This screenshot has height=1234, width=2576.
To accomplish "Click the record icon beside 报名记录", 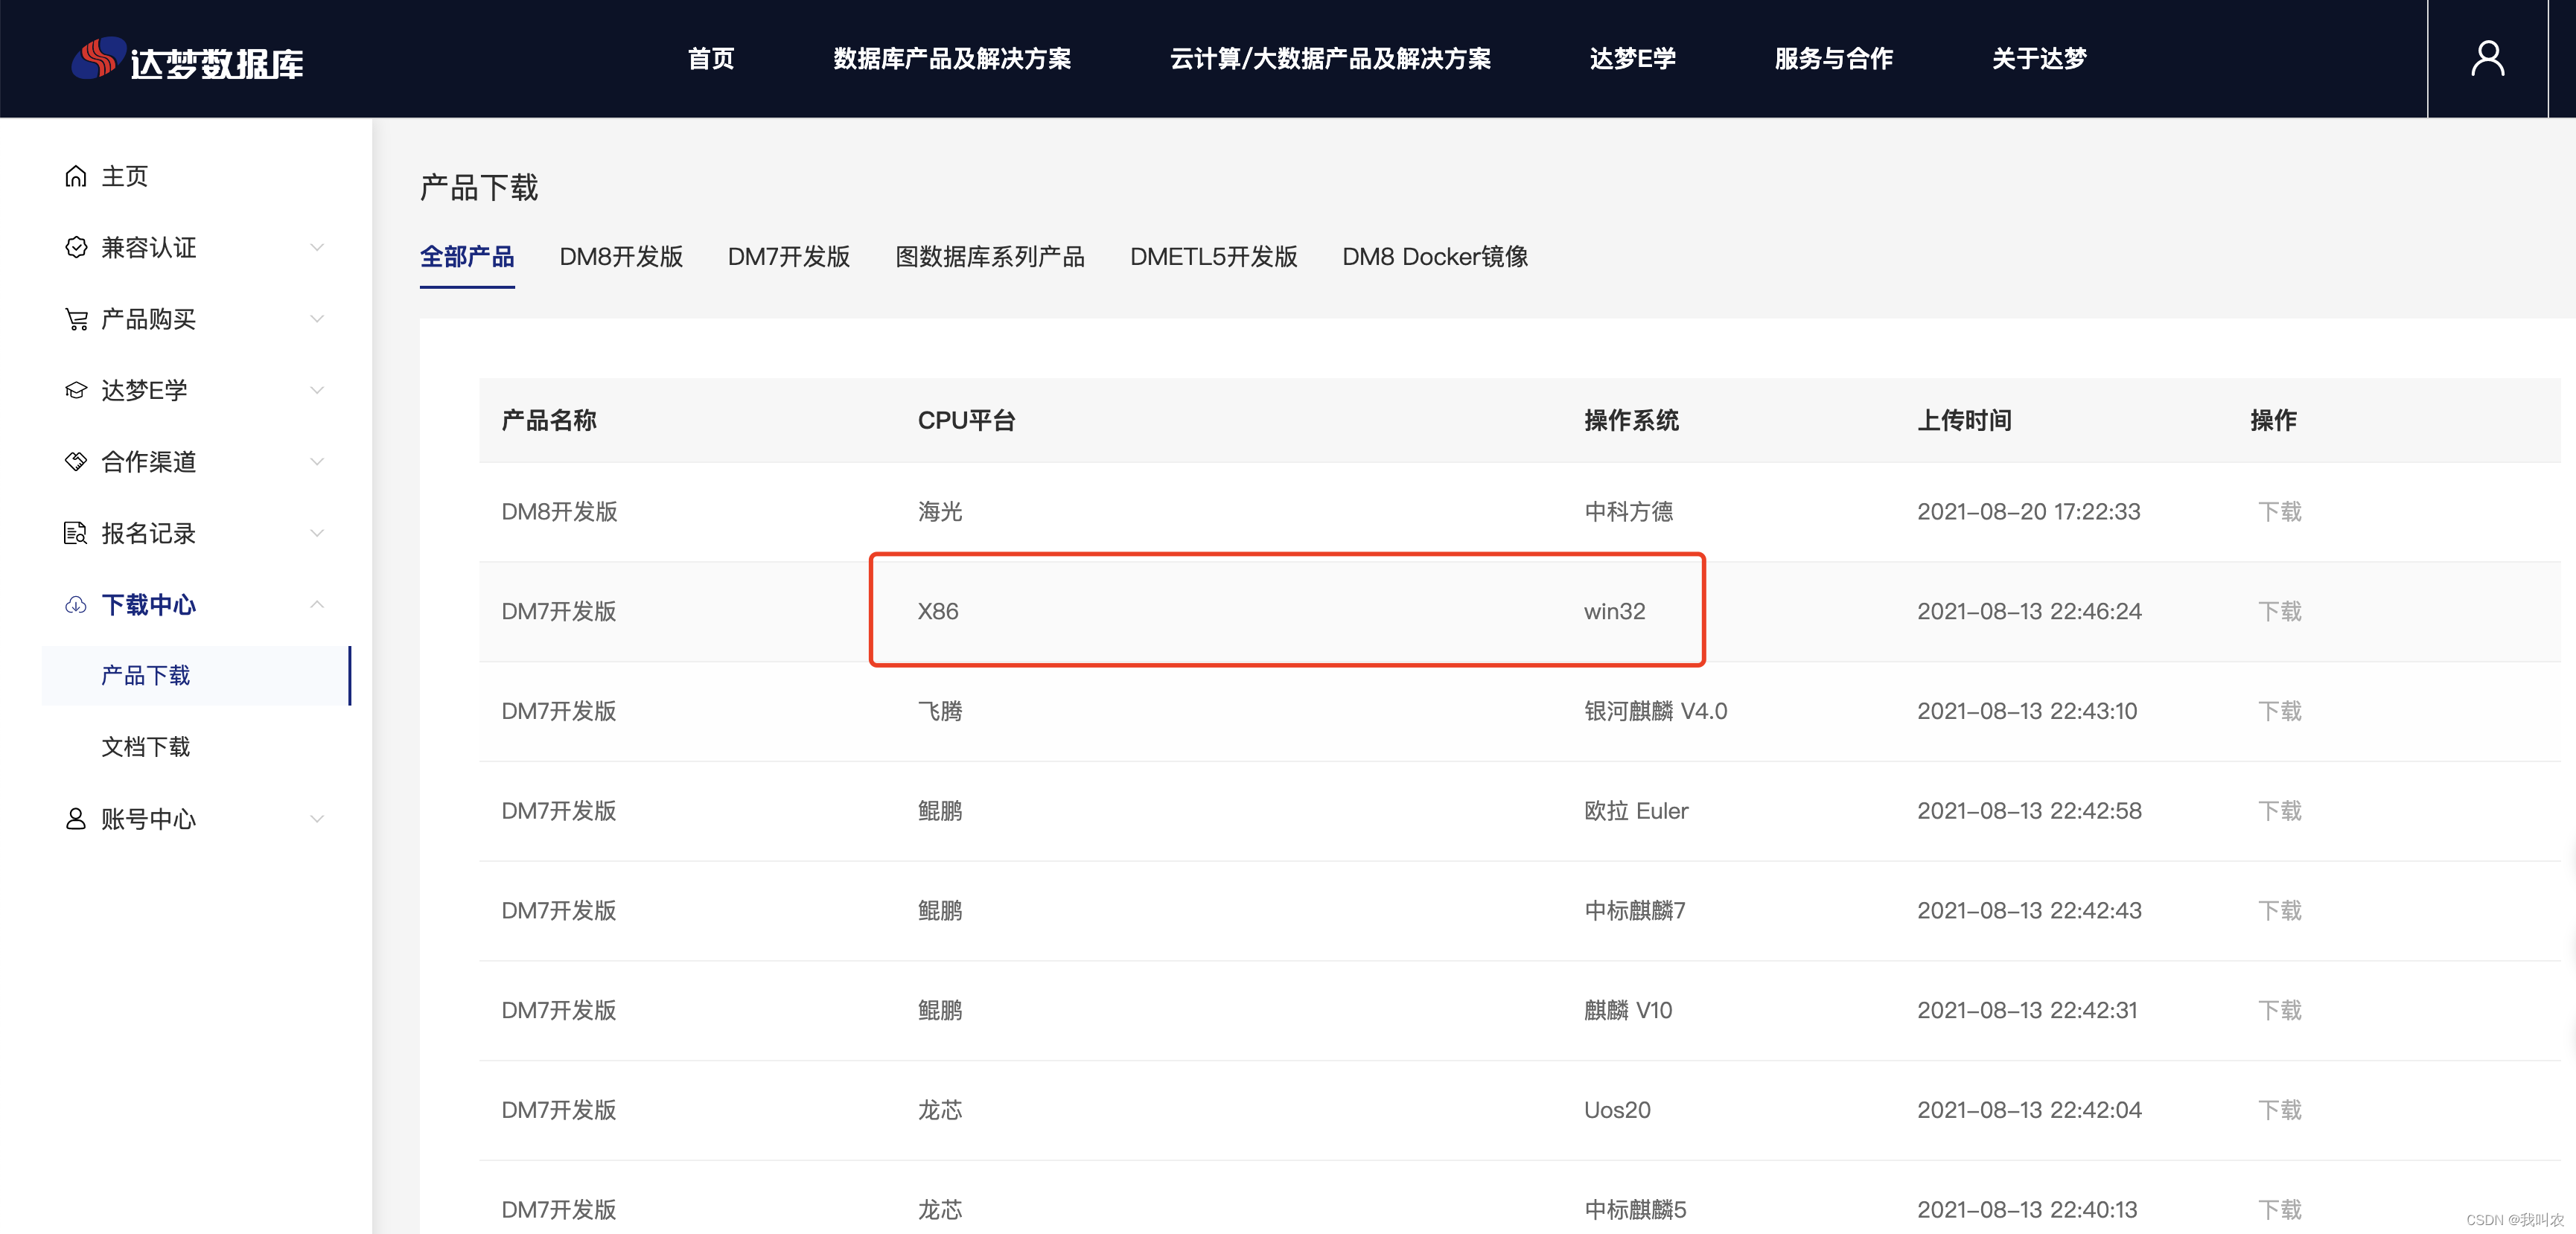I will (76, 533).
